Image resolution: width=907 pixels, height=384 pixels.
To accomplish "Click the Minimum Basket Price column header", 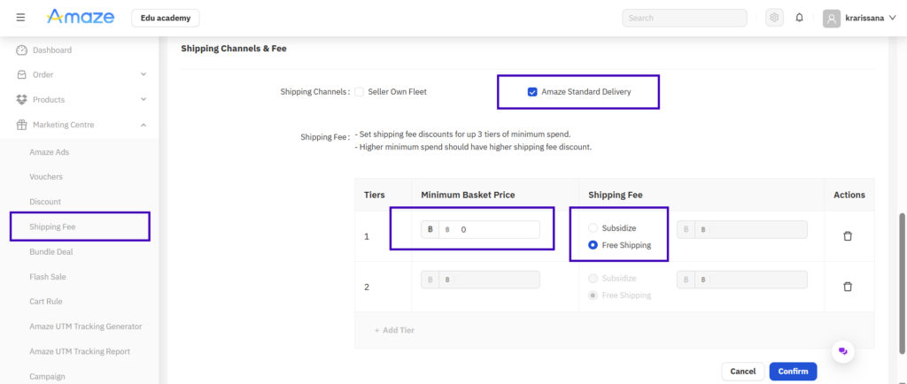I will pos(468,195).
